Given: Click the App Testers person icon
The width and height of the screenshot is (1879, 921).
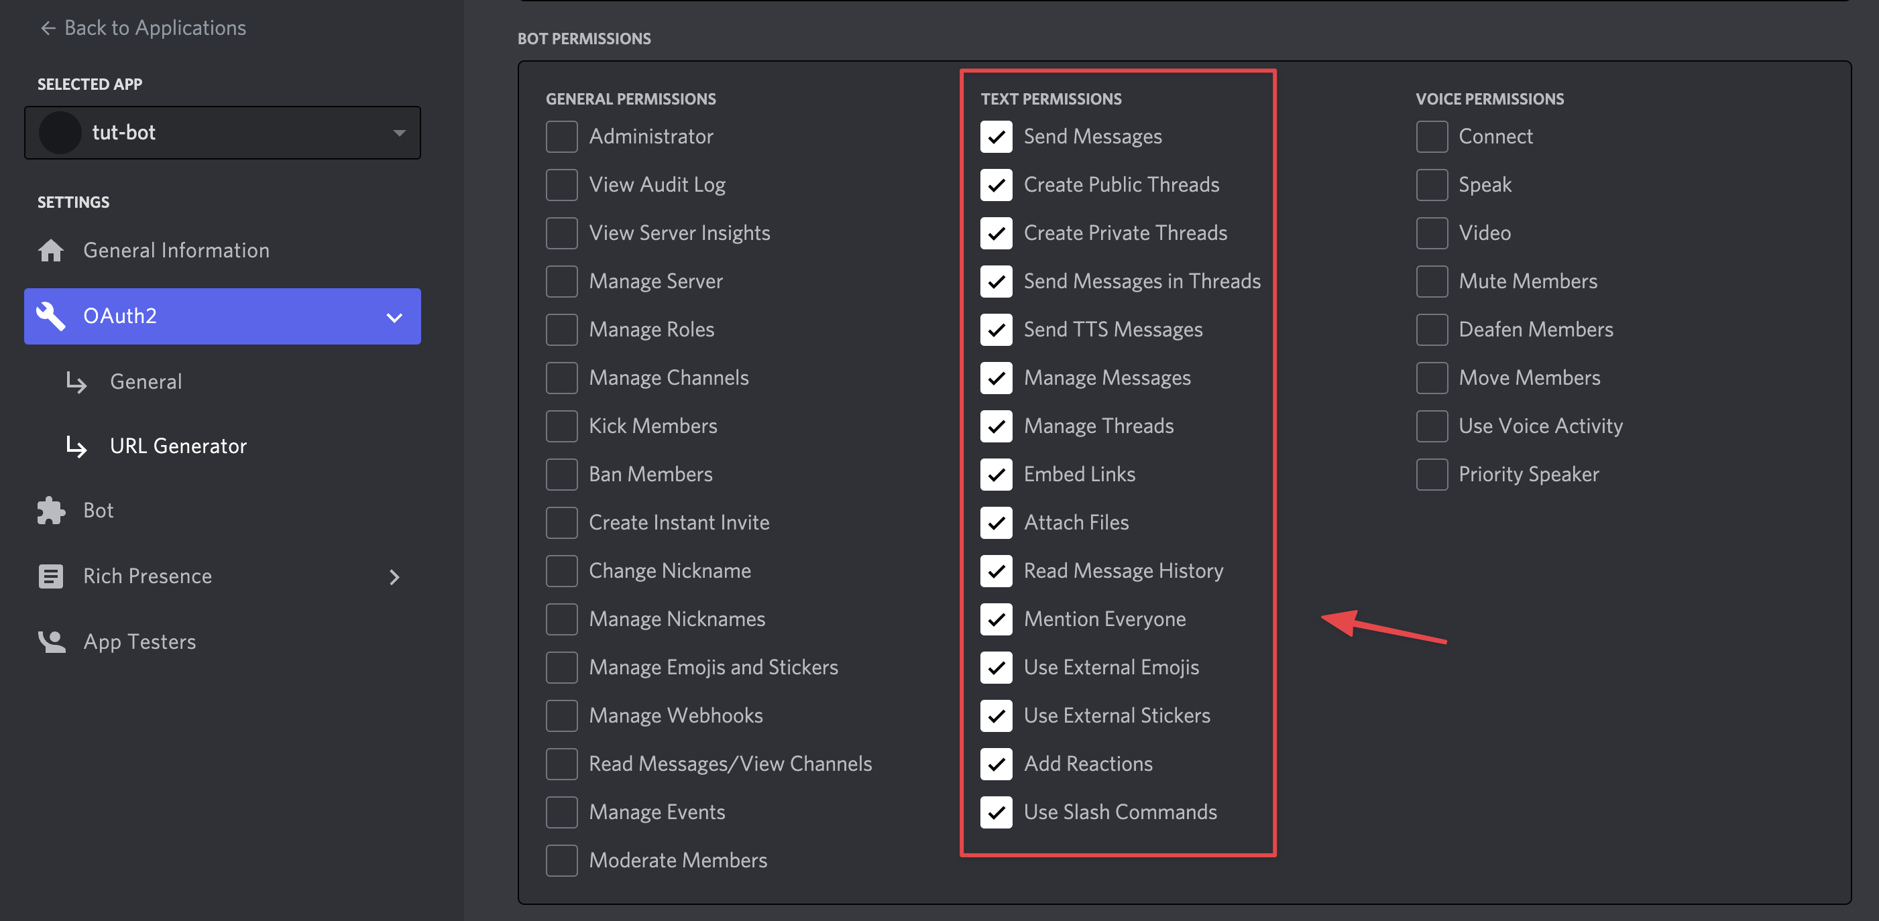Looking at the screenshot, I should coord(51,641).
